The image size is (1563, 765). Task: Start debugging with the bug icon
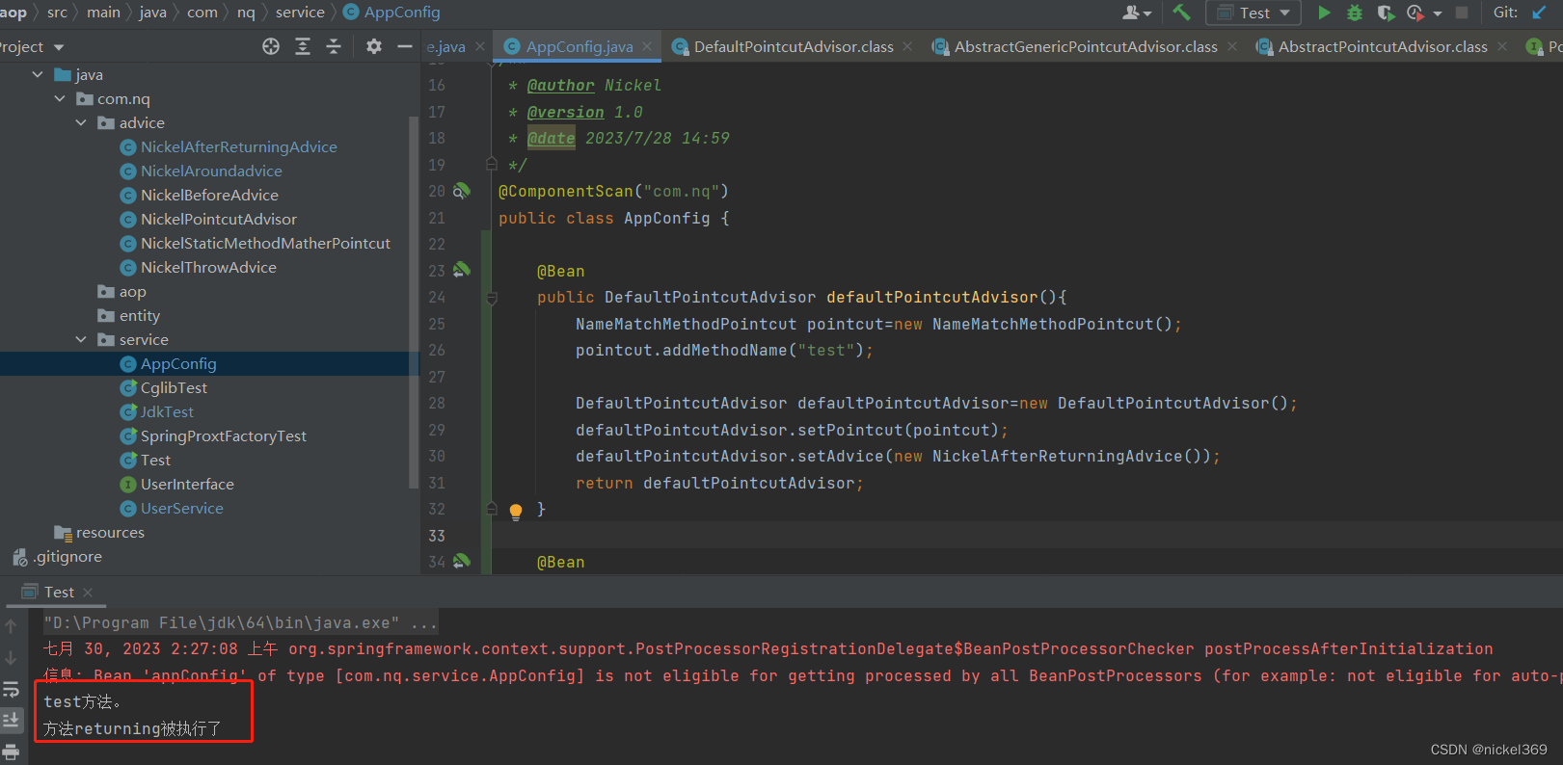[1355, 13]
